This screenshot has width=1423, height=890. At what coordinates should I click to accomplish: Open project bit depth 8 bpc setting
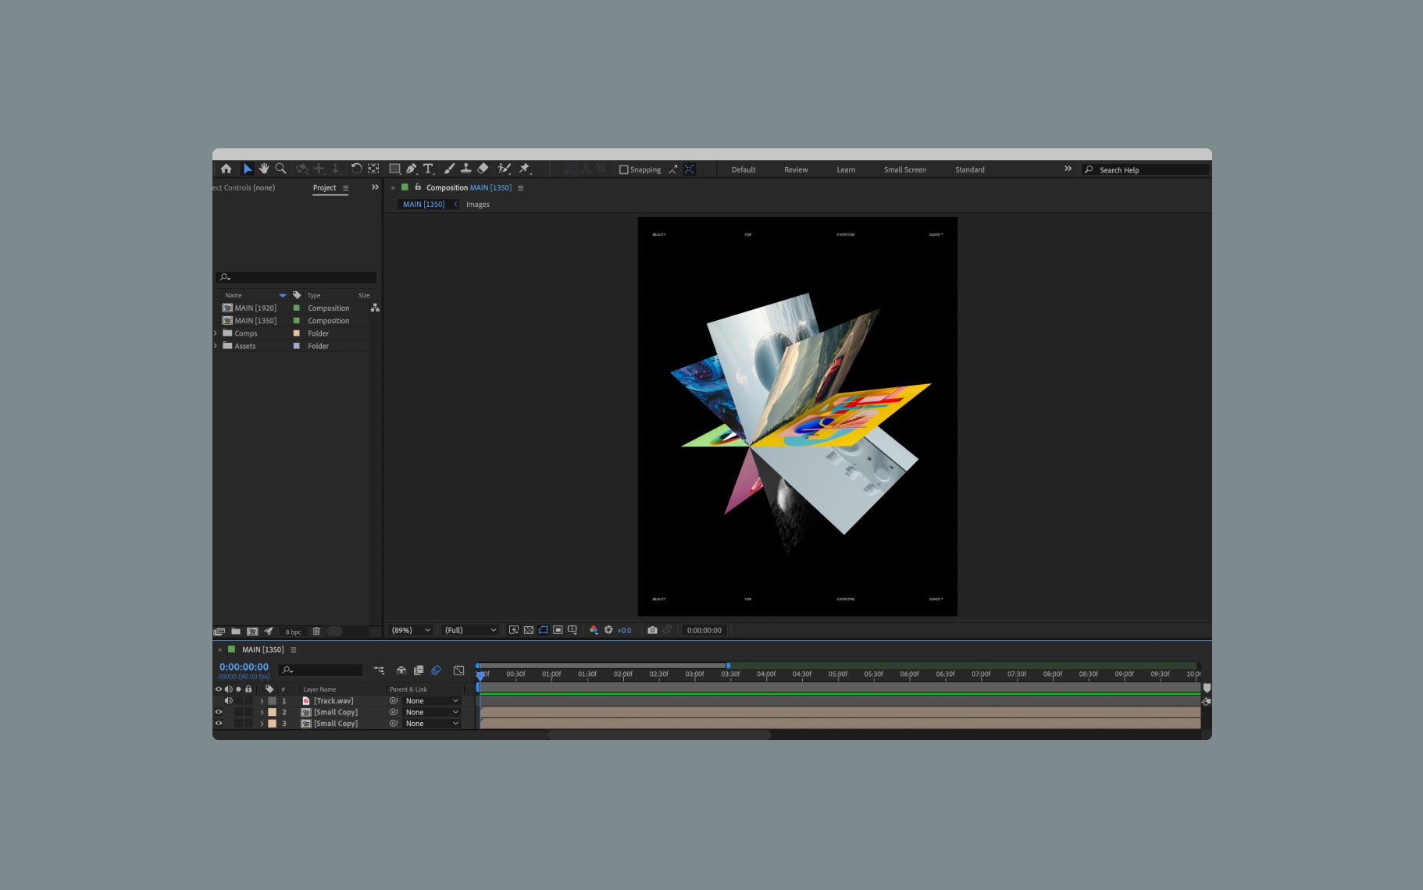pos(293,632)
